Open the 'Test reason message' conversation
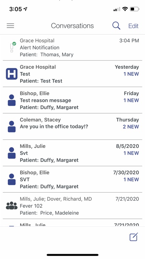The image size is (145, 259). tap(72, 100)
